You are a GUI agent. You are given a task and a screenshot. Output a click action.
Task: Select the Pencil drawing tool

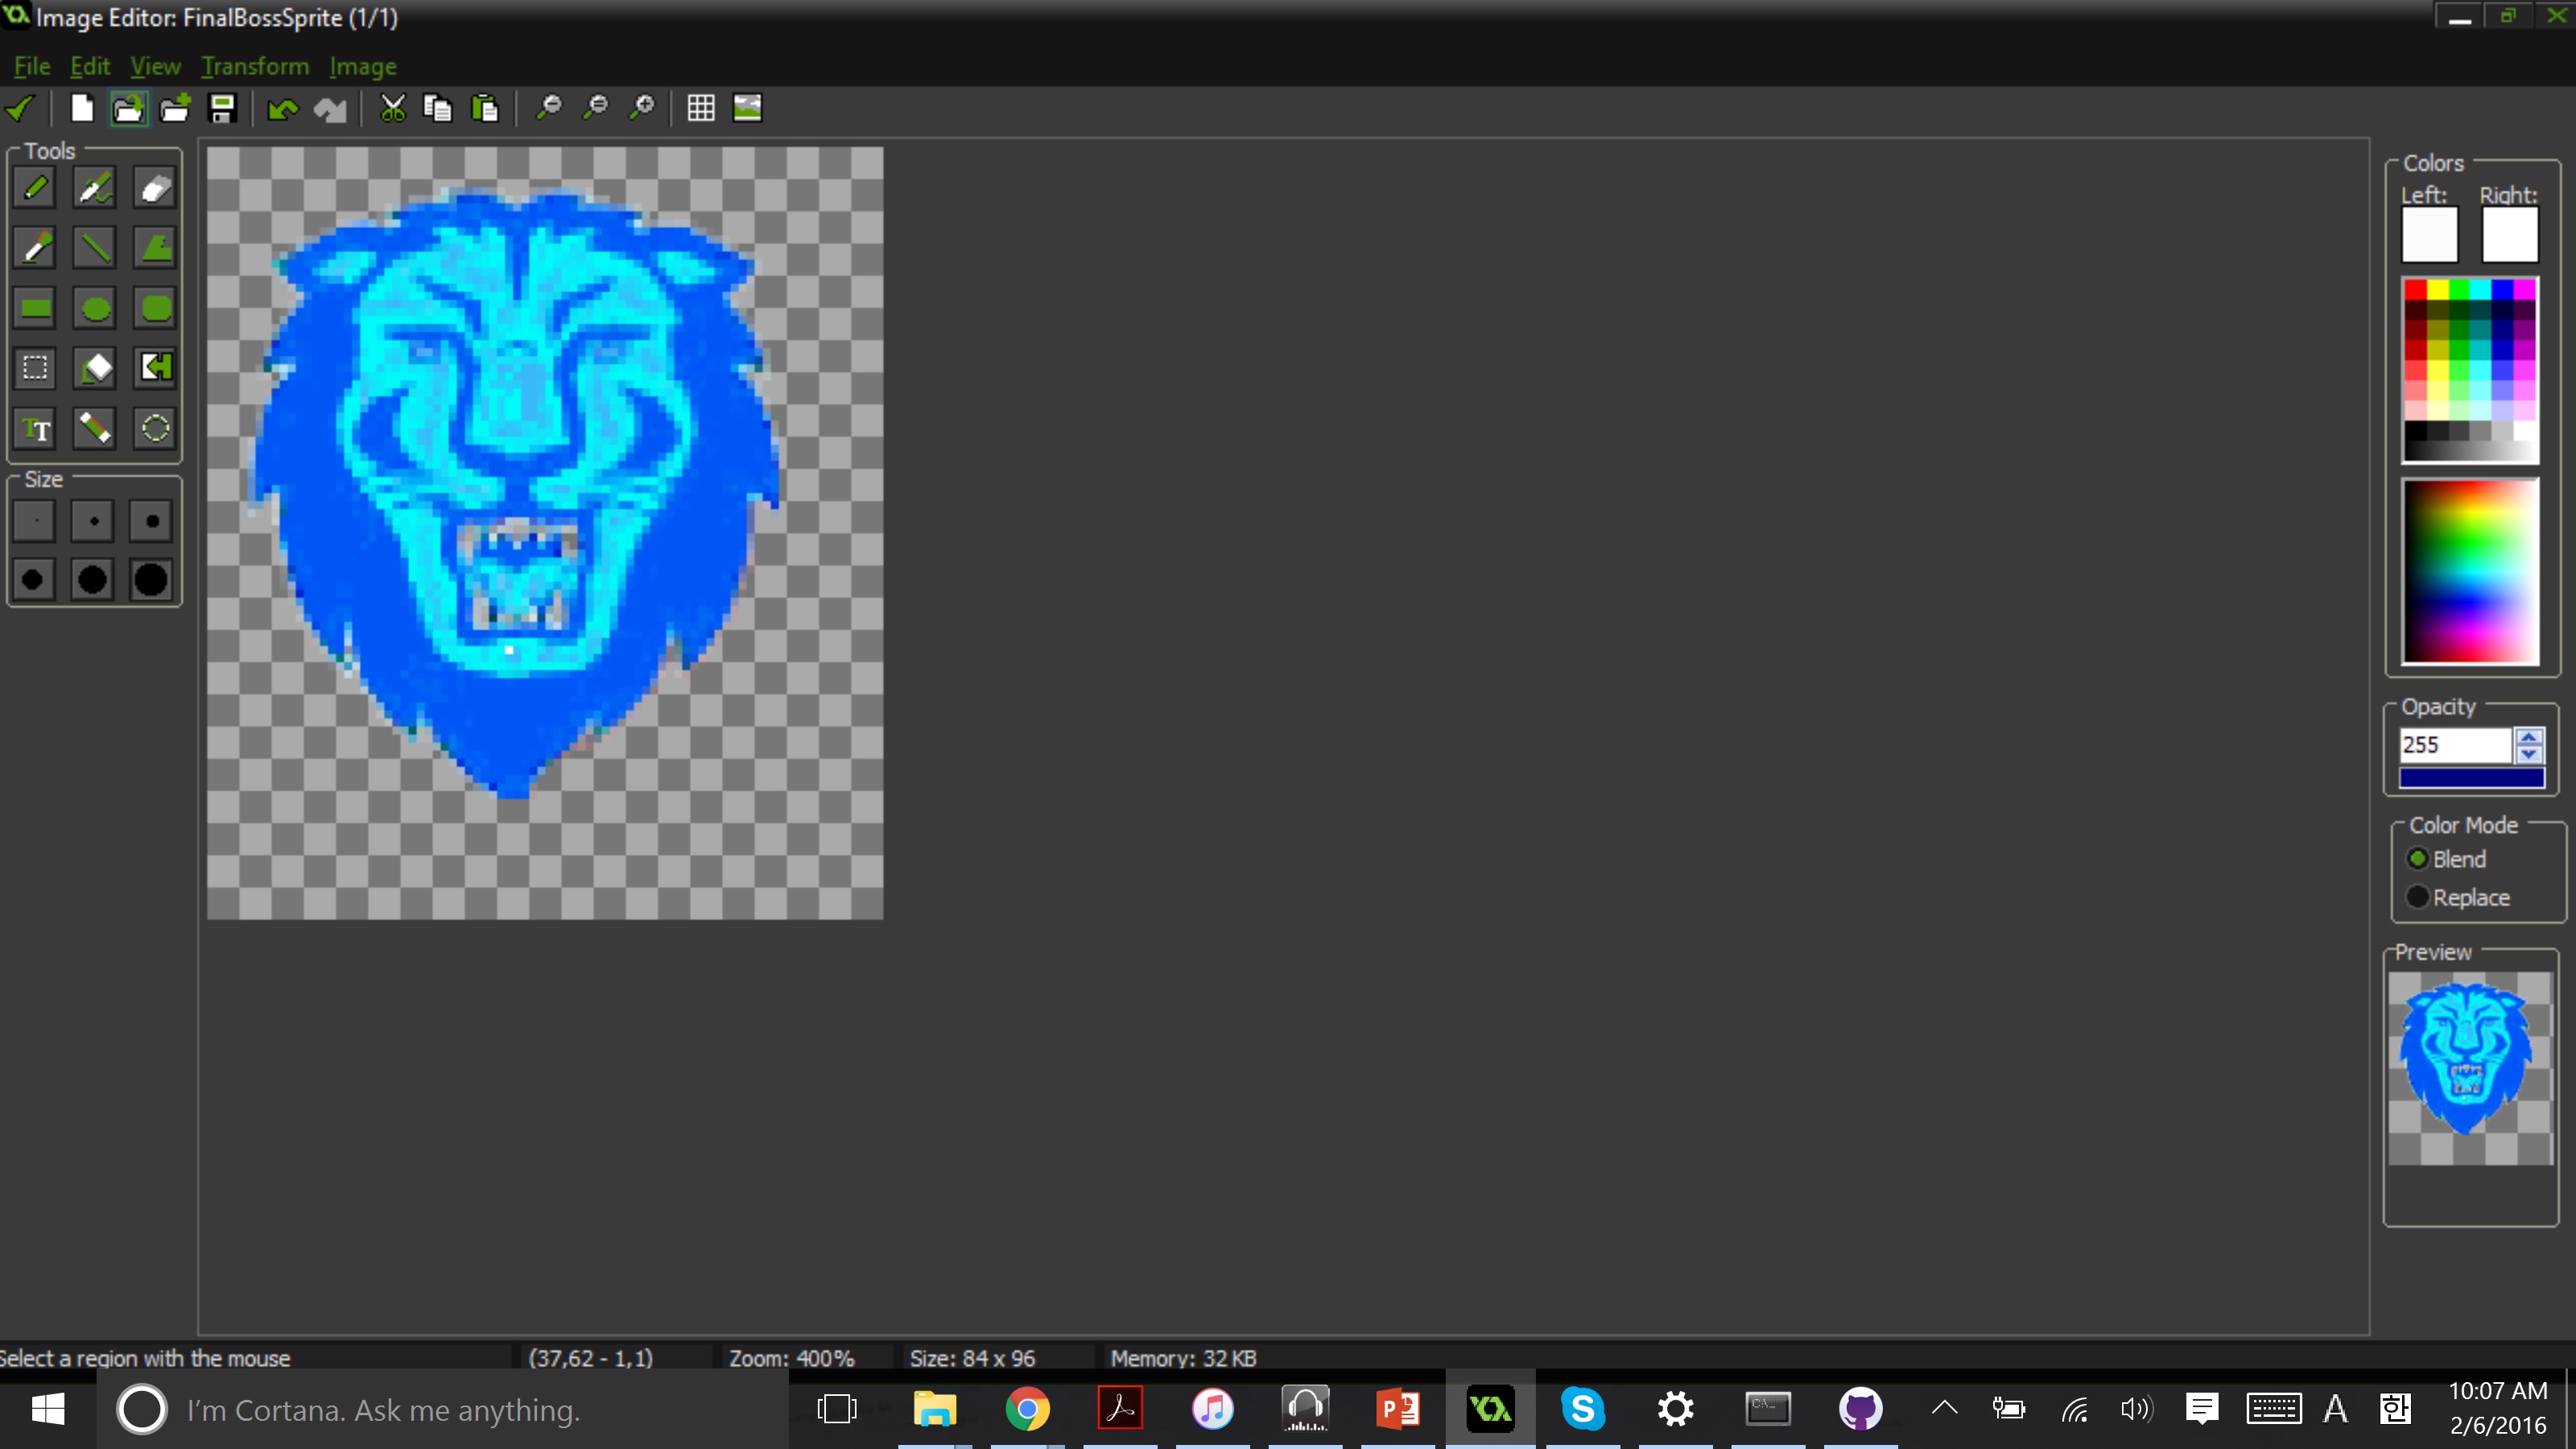click(35, 188)
